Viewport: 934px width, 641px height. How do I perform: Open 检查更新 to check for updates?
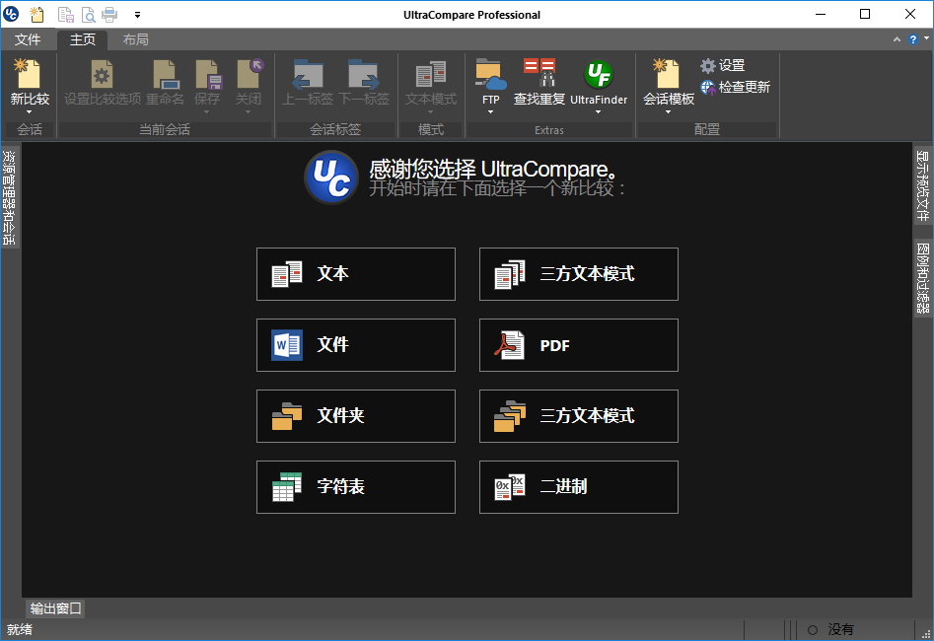[x=735, y=87]
